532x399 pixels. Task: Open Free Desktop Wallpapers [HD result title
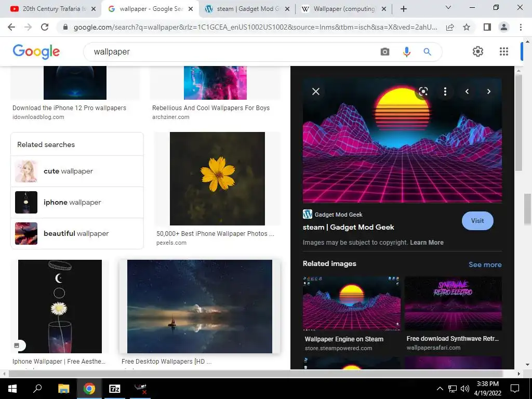166,362
